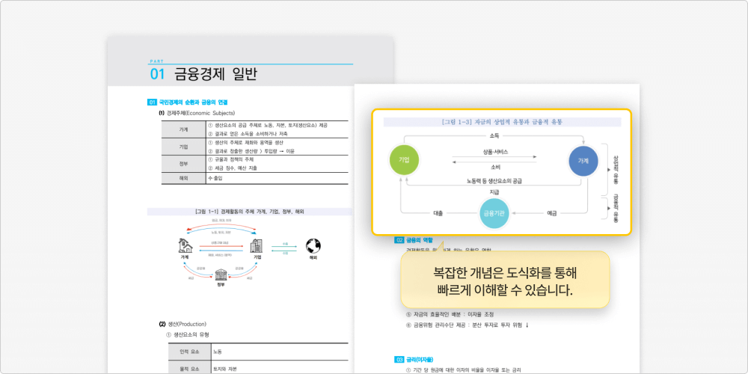748x374 pixels.
Task: Click the blue 01 section number badge
Action: coord(152,102)
